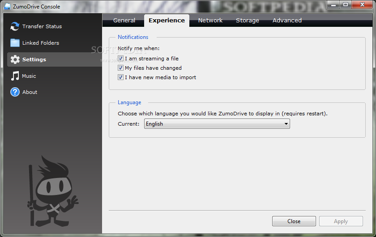The image size is (376, 237).
Task: Click the 'Notify me when:' text
Action: (139, 48)
